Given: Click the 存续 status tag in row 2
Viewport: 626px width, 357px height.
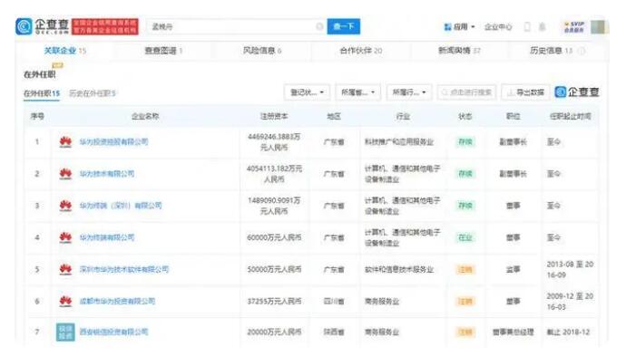Looking at the screenshot, I should tap(465, 174).
